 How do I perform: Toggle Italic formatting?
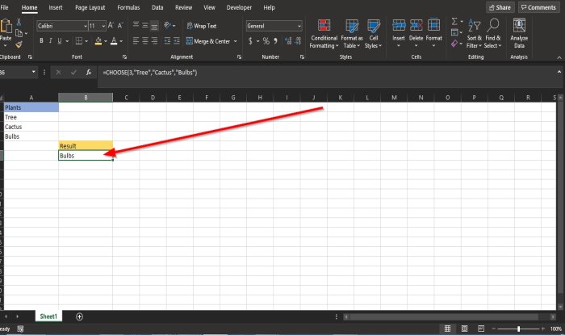pos(50,41)
